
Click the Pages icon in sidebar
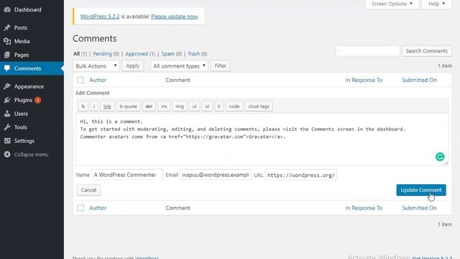pos(7,55)
